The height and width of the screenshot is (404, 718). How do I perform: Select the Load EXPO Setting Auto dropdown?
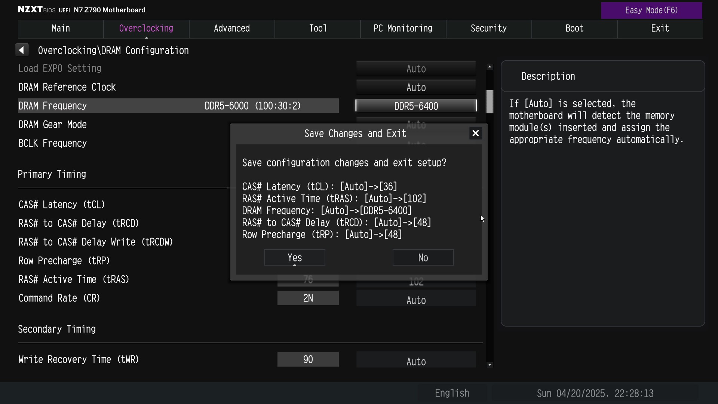pyautogui.click(x=416, y=68)
